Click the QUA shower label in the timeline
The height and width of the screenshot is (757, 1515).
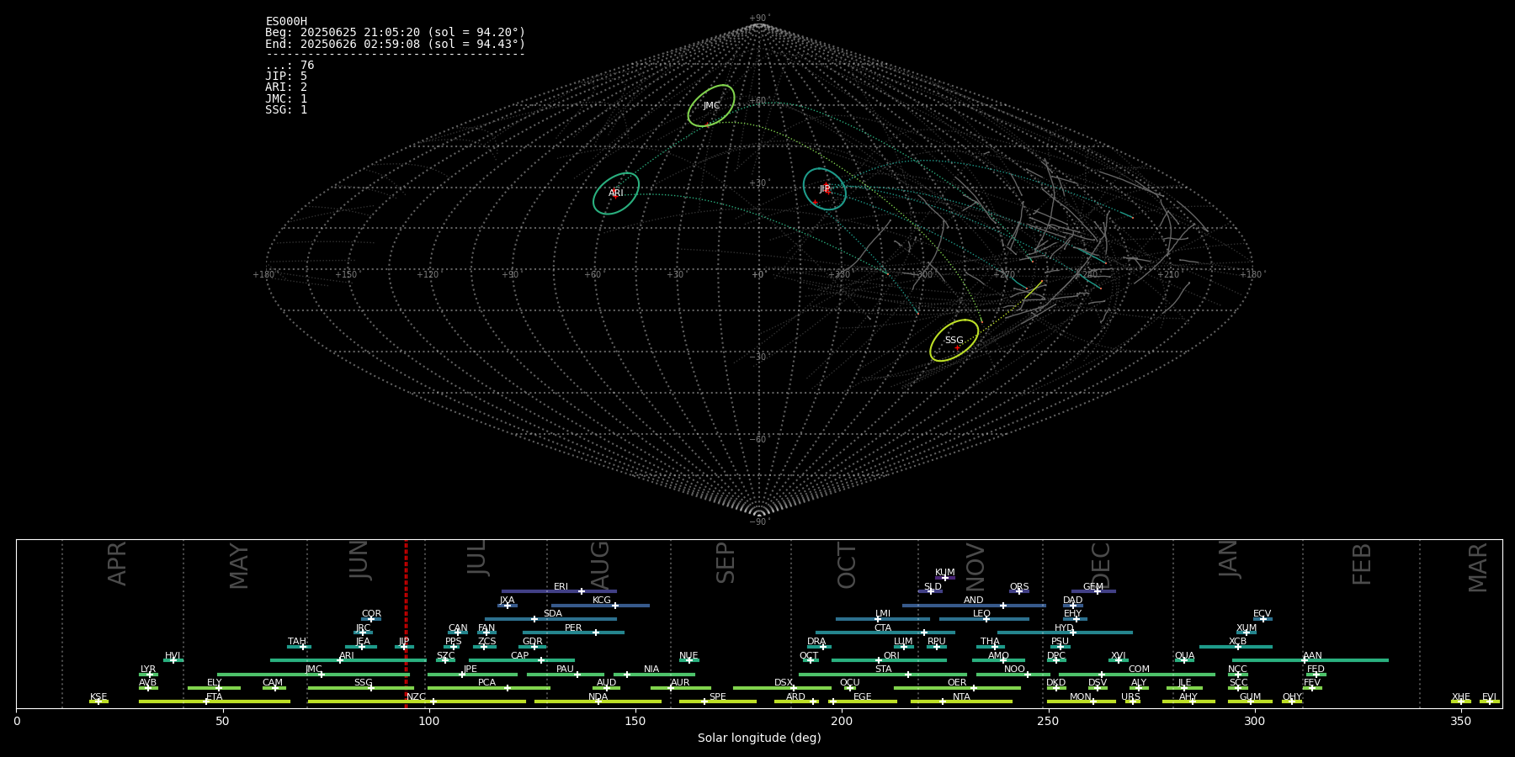click(x=1185, y=656)
